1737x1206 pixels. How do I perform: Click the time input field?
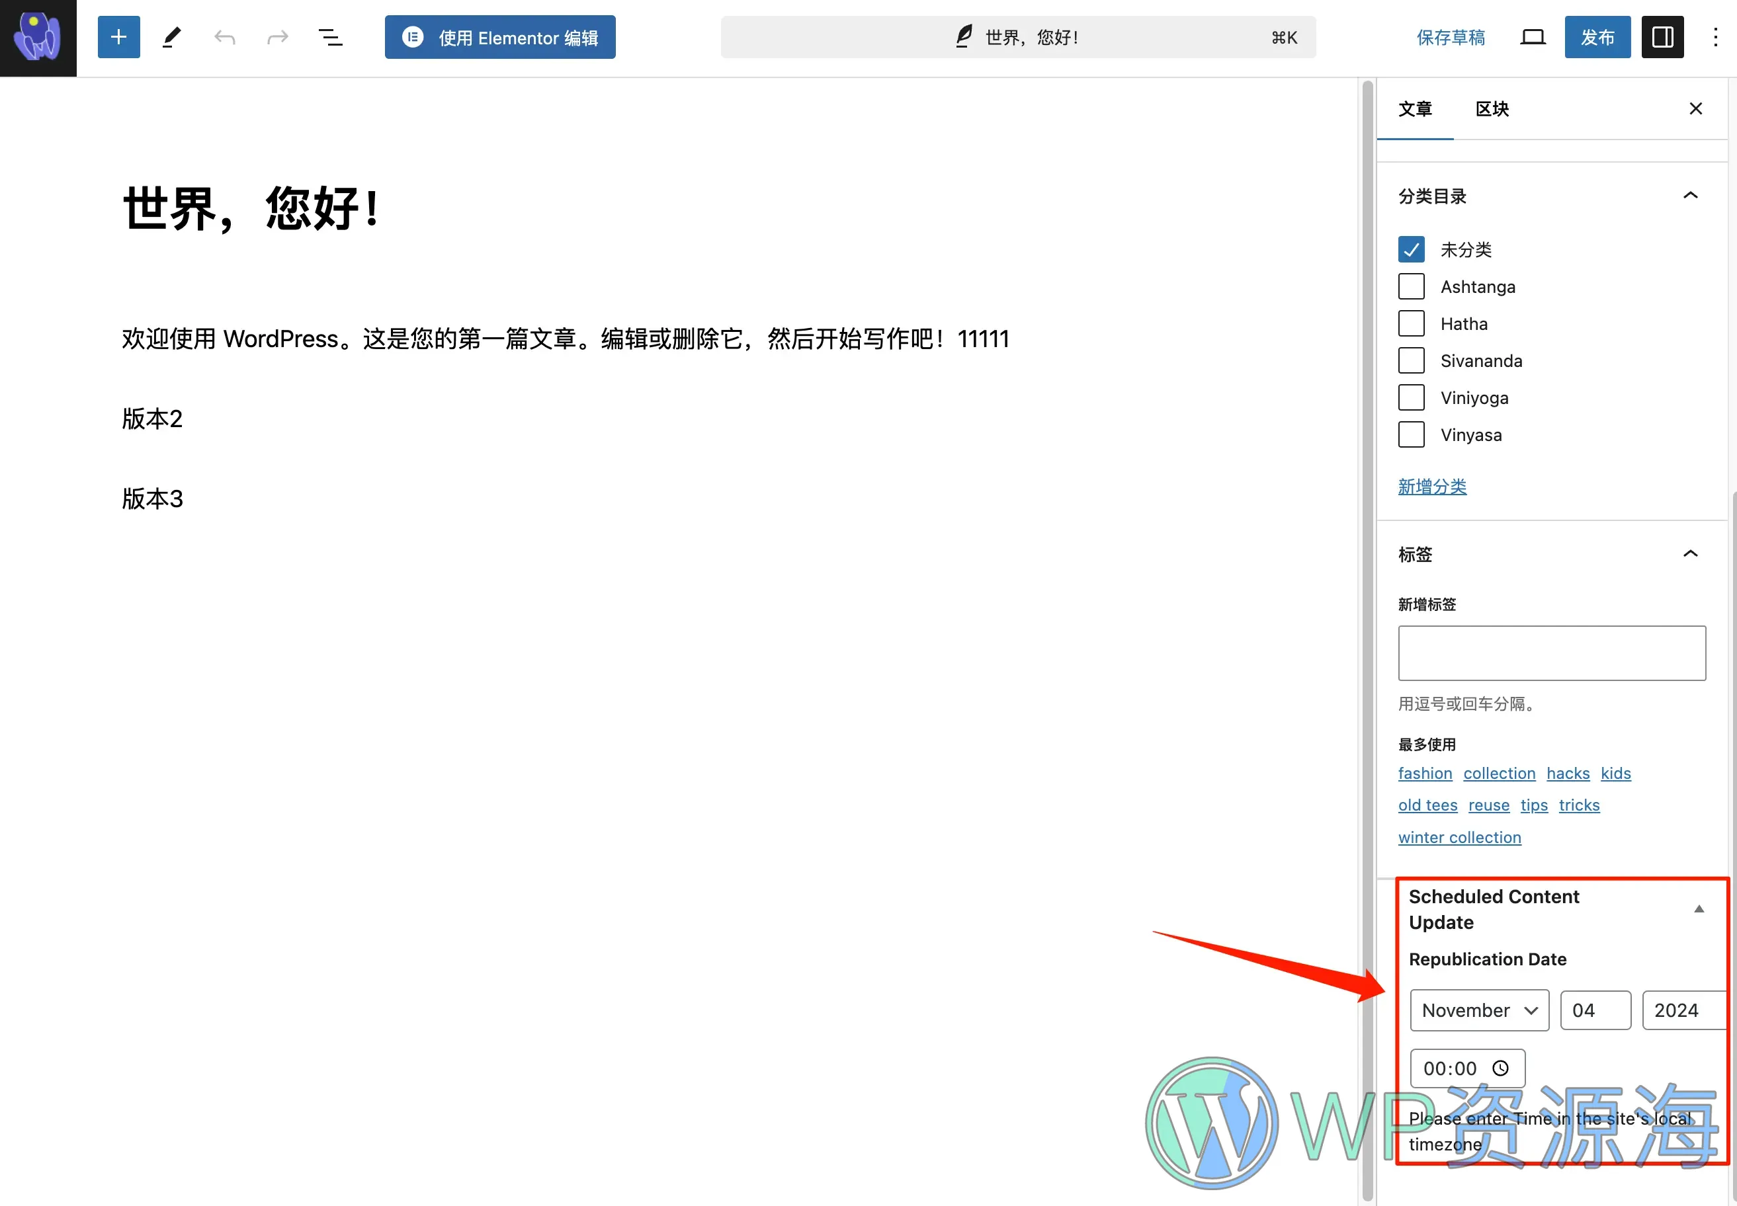[1465, 1068]
